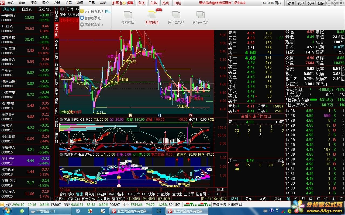The height and width of the screenshot is (215, 345).
Task: Click the 问达 toolbar button
Action: point(178,3)
